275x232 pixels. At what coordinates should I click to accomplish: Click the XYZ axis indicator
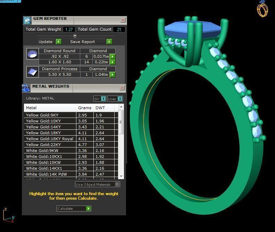pyautogui.click(x=8, y=215)
